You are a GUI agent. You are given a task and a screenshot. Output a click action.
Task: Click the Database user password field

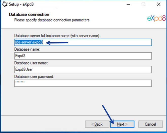pos(83,83)
